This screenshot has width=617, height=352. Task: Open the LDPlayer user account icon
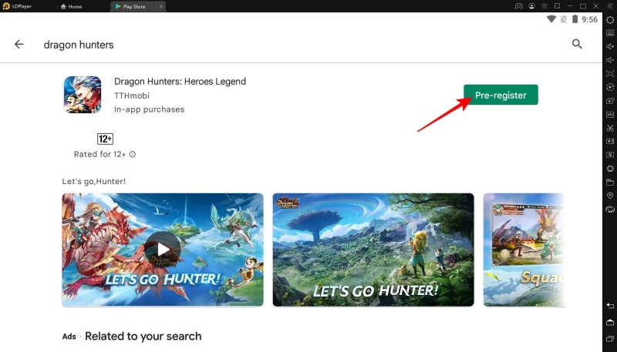531,6
